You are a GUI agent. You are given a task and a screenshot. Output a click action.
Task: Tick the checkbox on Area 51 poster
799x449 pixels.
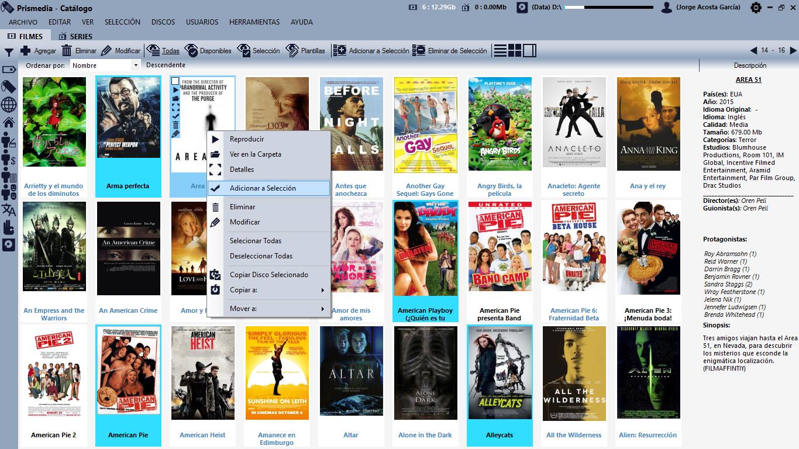click(x=175, y=82)
